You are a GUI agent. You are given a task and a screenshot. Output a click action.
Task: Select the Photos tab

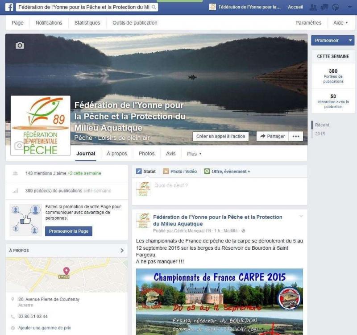[147, 154]
